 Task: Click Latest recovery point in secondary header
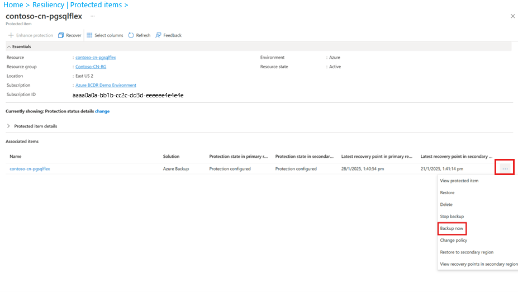click(456, 157)
